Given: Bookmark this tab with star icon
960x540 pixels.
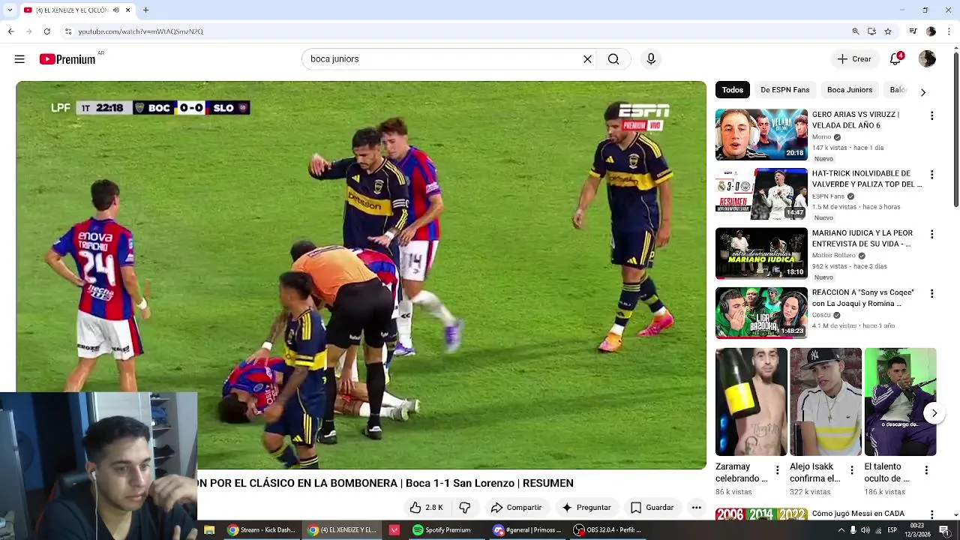Looking at the screenshot, I should 888,31.
